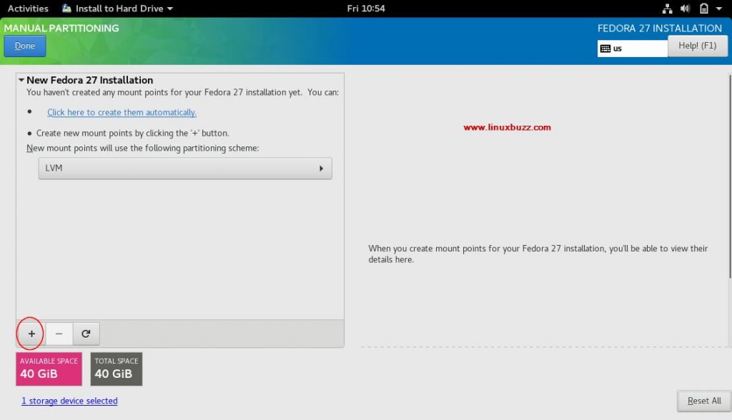This screenshot has height=420, width=732.
Task: Add a new mount point with plus button
Action: click(x=31, y=334)
